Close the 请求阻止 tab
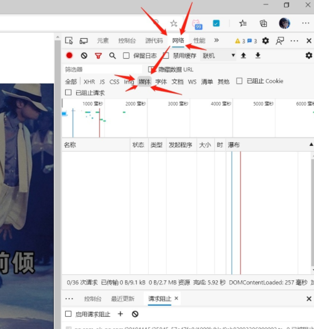 coord(176,298)
